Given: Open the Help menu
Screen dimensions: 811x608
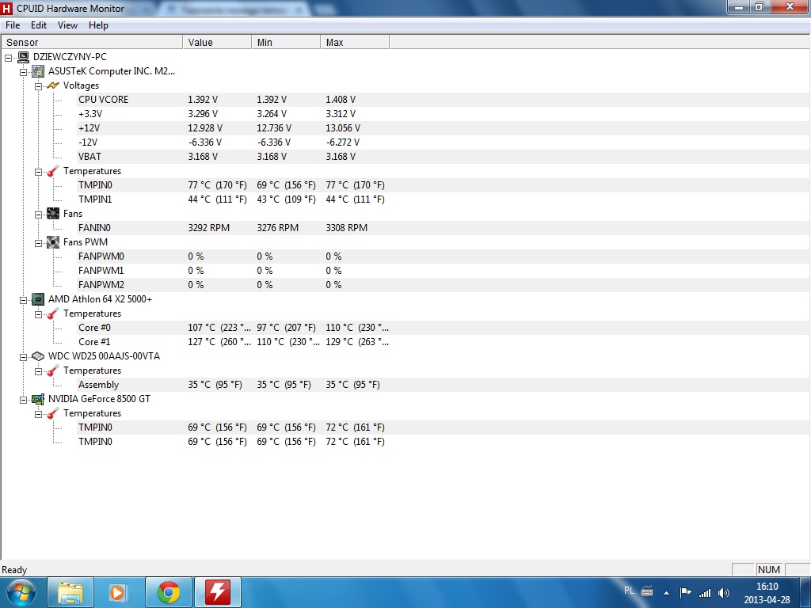Looking at the screenshot, I should coord(98,25).
